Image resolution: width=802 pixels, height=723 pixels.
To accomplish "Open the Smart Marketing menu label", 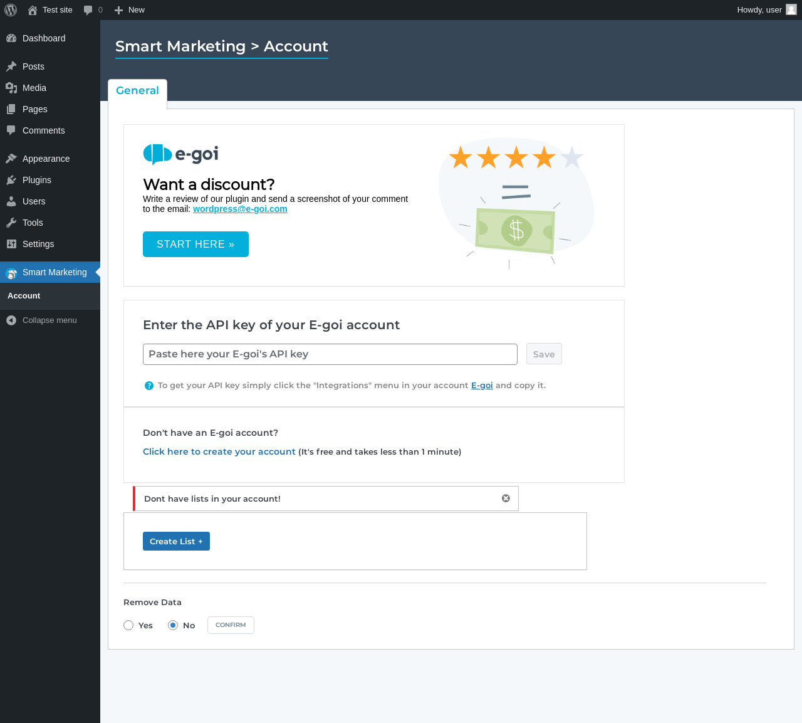I will pos(55,272).
